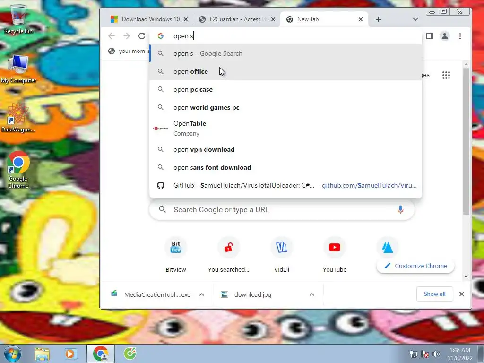484x363 pixels.
Task: Choose 'open s - Google Search' suggestion
Action: [285, 53]
